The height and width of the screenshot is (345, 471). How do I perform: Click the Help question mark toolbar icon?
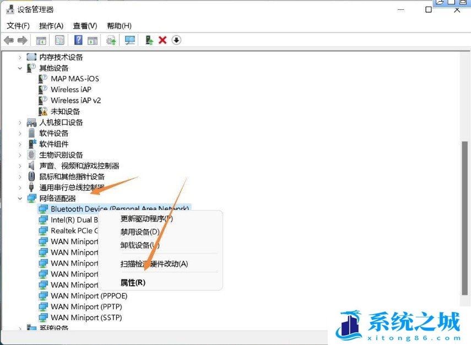78,40
